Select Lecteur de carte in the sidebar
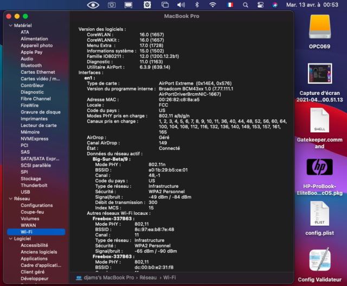The height and width of the screenshot is (286, 347). pos(38,125)
